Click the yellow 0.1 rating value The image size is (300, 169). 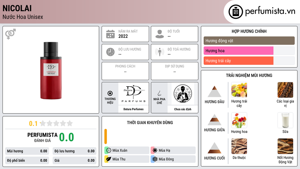click(x=33, y=124)
